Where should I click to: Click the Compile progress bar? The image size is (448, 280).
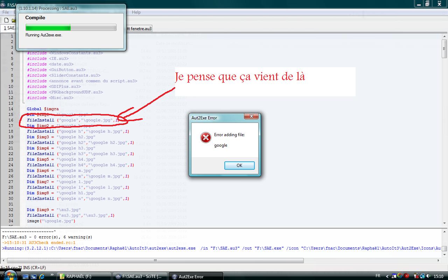71,28
